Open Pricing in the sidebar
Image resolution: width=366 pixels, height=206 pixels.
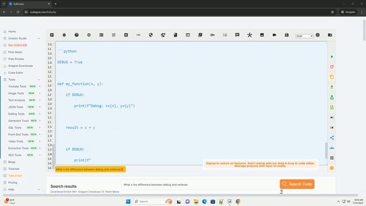[x=13, y=183]
